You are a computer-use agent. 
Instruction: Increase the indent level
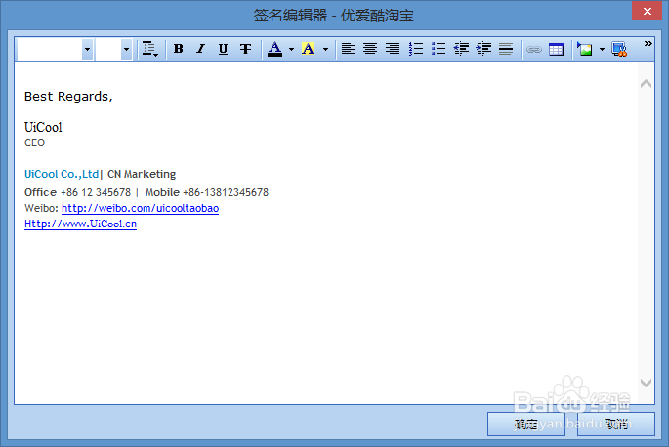(x=483, y=49)
